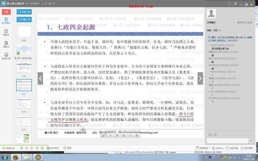This screenshot has height=161, width=258.
Task: Click the raccoon app taskbar icon
Action: [16, 158]
